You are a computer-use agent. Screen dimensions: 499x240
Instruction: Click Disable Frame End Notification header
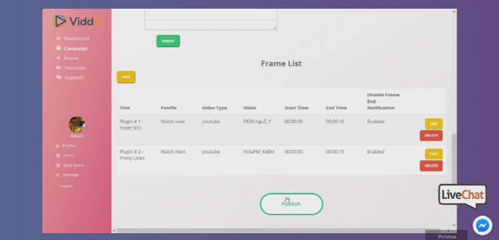[x=383, y=101]
